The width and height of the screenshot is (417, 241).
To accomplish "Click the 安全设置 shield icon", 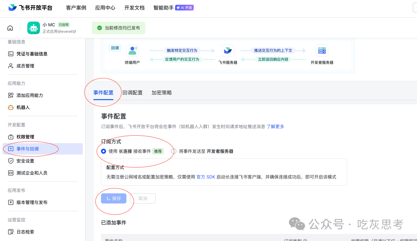I will click(x=11, y=161).
